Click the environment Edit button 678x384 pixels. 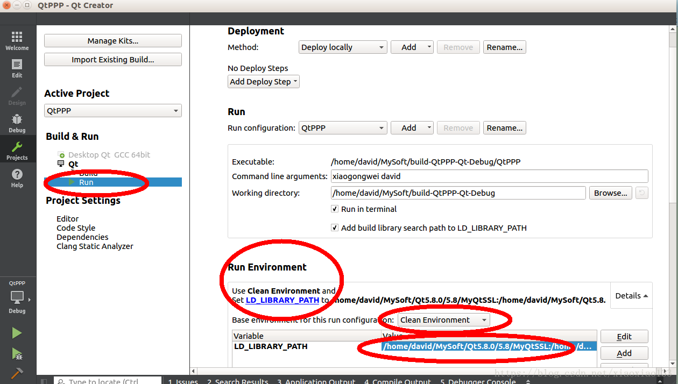click(624, 337)
